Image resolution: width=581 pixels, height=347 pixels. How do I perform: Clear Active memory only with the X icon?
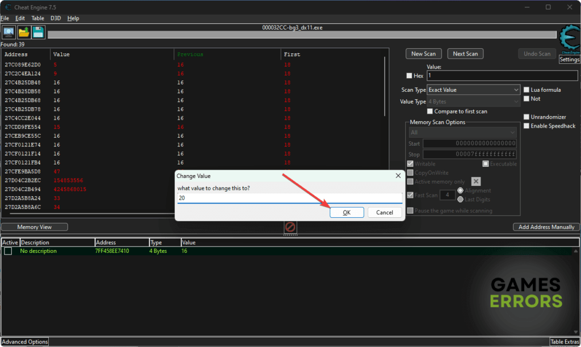pos(476,181)
